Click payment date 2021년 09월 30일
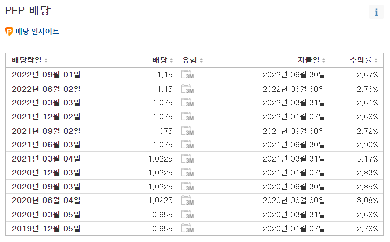The height and width of the screenshot is (242, 390). 294,131
